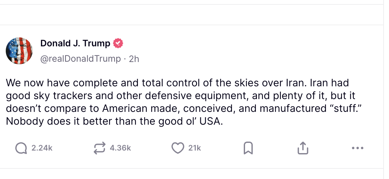Open the three-dot more options menu
389x179 pixels.
[x=357, y=148]
